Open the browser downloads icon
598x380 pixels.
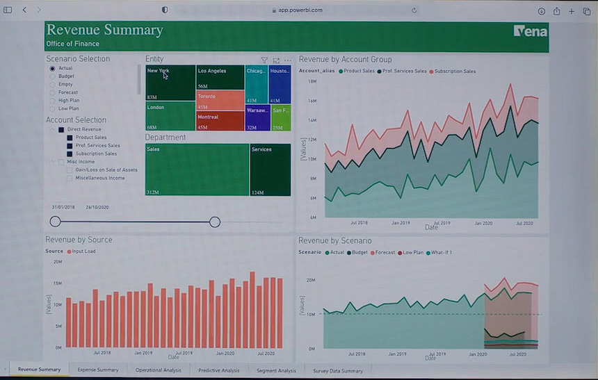click(x=541, y=10)
